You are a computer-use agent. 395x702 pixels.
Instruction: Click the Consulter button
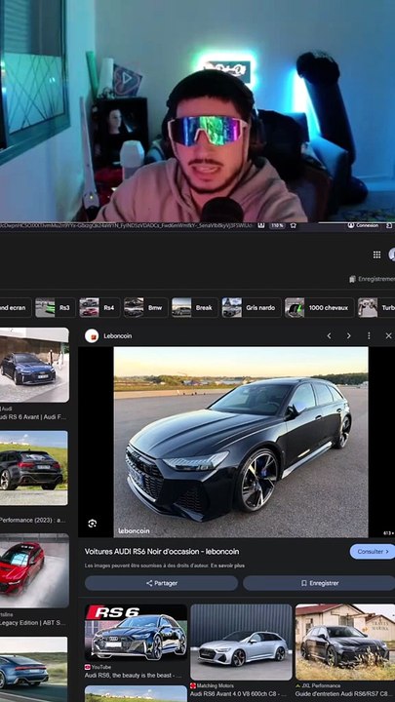(x=373, y=552)
